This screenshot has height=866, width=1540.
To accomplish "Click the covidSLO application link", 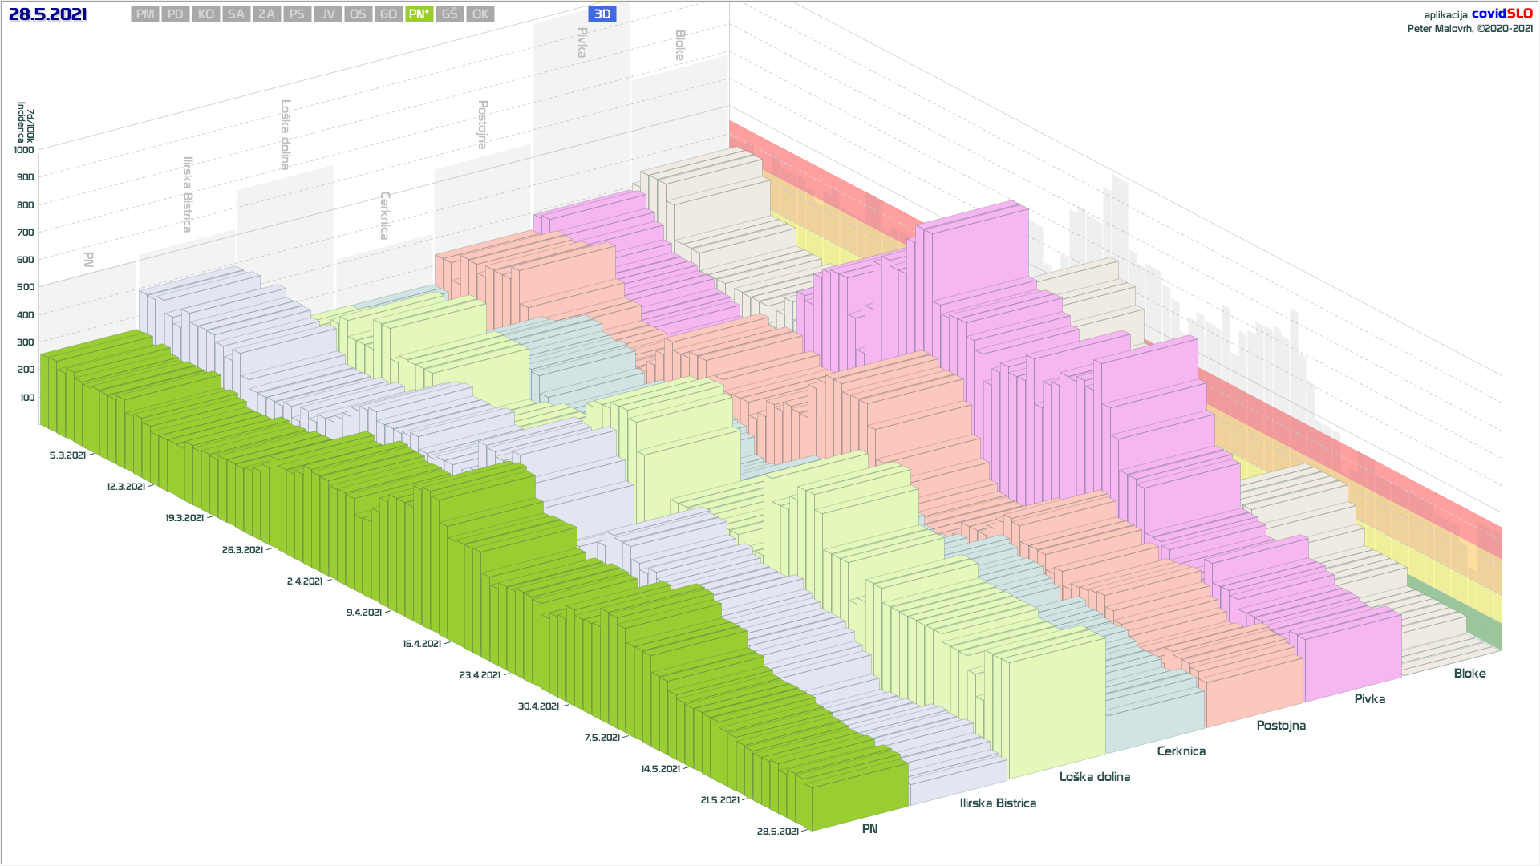I will (1501, 14).
